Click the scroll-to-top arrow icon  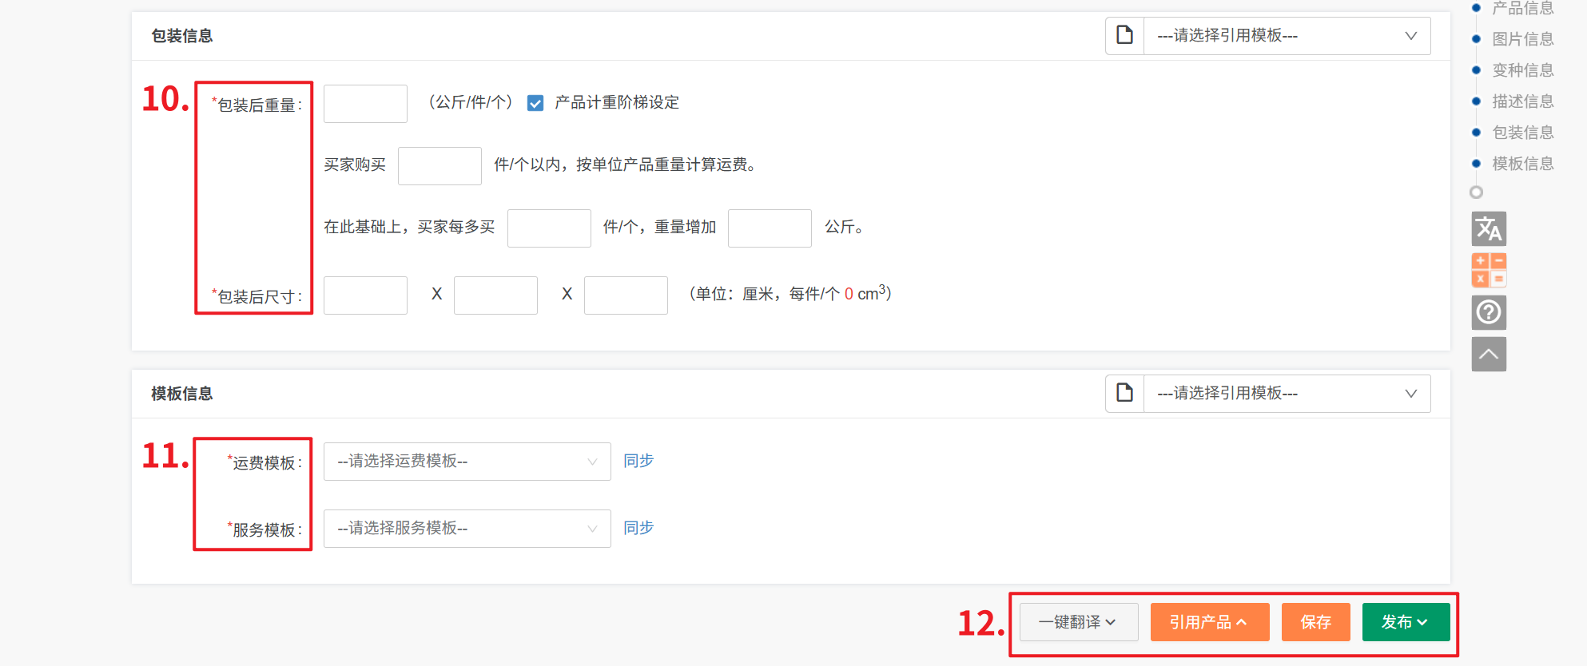point(1489,355)
